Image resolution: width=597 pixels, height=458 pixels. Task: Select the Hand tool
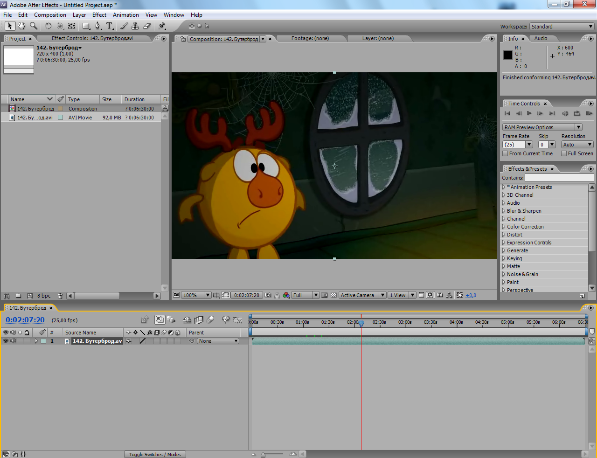point(21,26)
